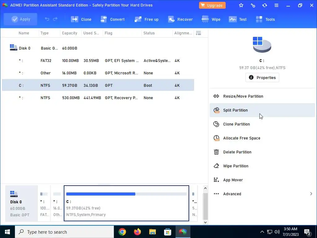
Task: Open the Wipe toolbar menu
Action: [x=211, y=20]
